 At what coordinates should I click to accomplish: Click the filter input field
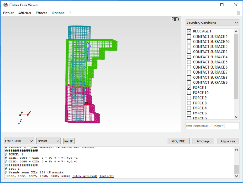click(212, 126)
